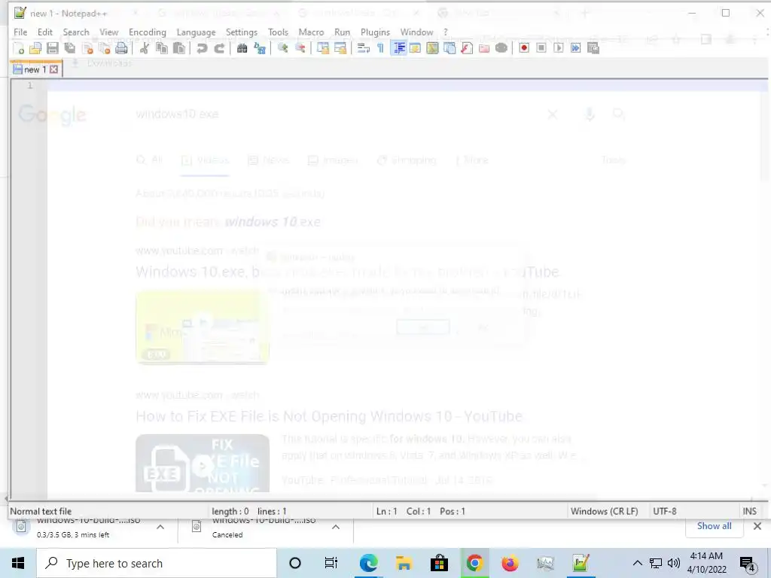771x578 pixels.
Task: Toggle the Show Indent Guide button
Action: pyautogui.click(x=398, y=48)
